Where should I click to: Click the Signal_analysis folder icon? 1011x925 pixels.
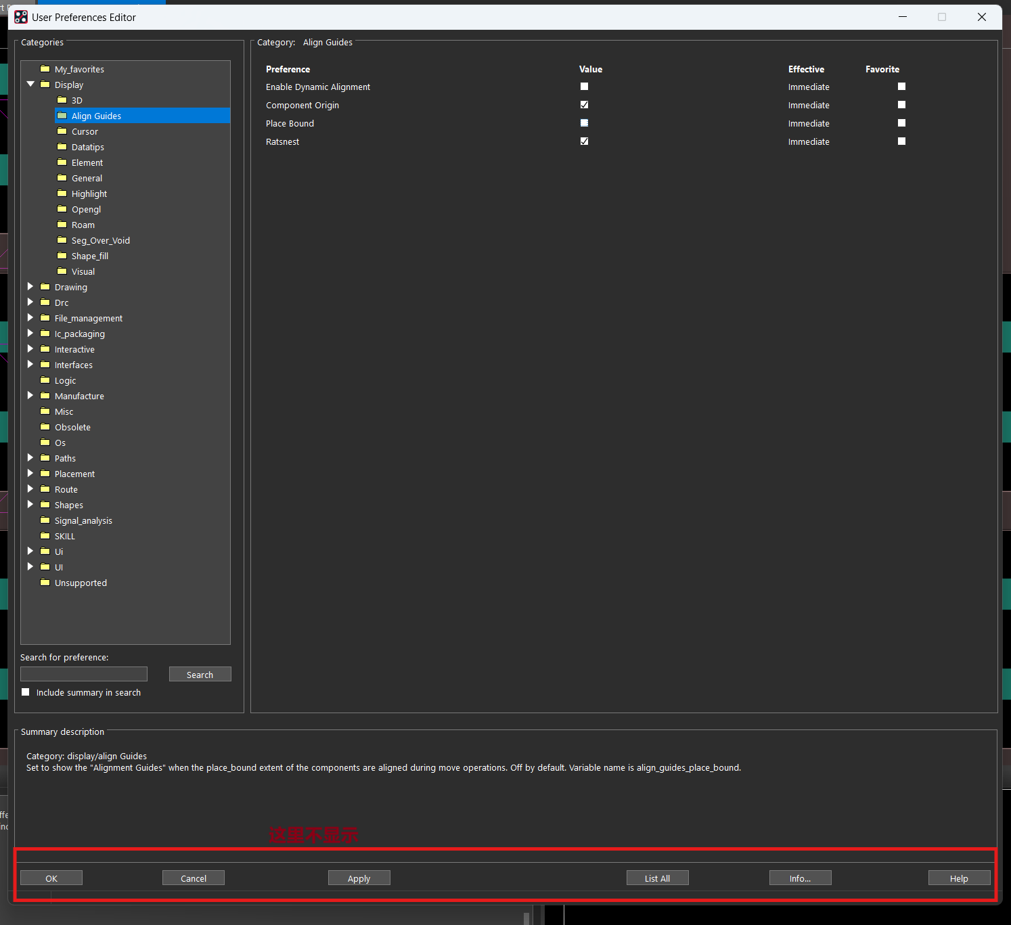[45, 520]
